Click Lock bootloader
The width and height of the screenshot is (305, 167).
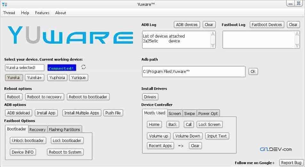(x=67, y=140)
